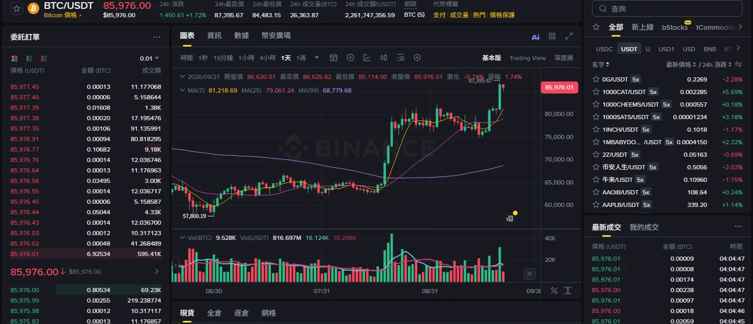Viewport: 753px width, 324px height.
Task: Show both buy and sell orders view
Action: pyautogui.click(x=15, y=58)
